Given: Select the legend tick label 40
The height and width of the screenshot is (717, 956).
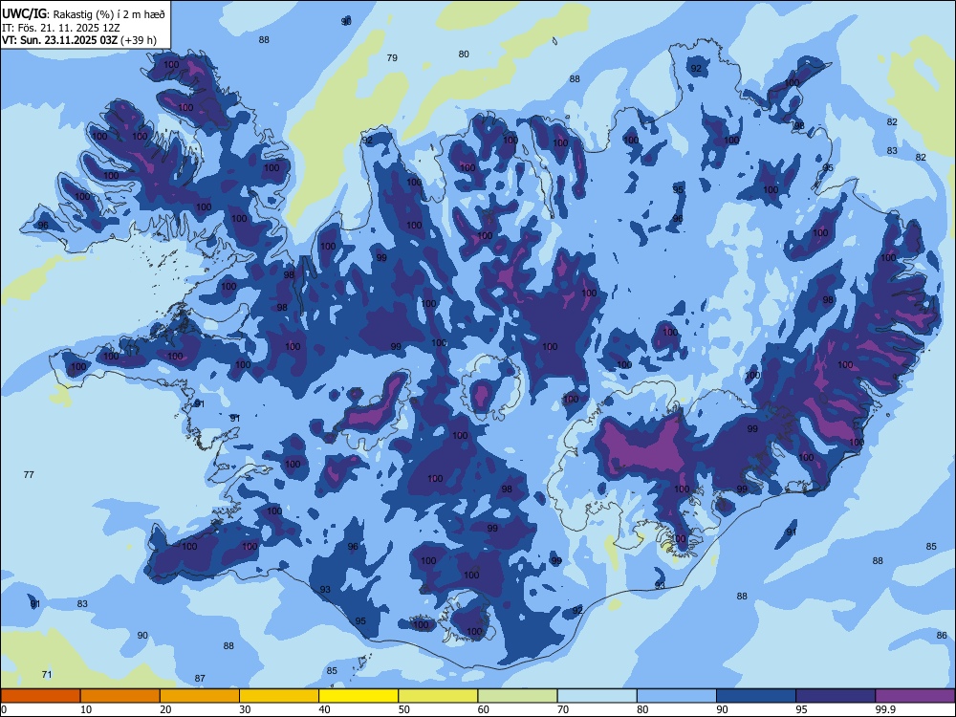Looking at the screenshot, I should (324, 709).
